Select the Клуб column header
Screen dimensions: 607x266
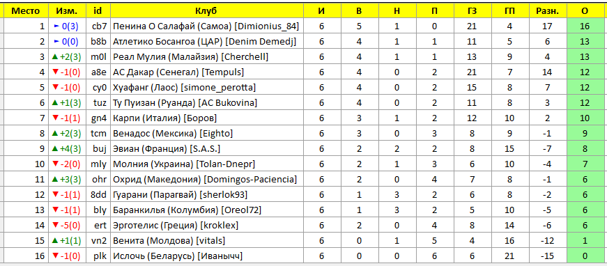point(206,11)
